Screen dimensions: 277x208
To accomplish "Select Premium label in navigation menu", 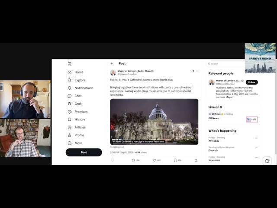I will (81, 112).
